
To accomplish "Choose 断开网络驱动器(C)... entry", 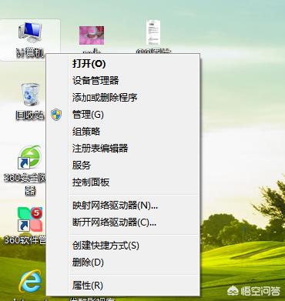I will pos(123,222).
